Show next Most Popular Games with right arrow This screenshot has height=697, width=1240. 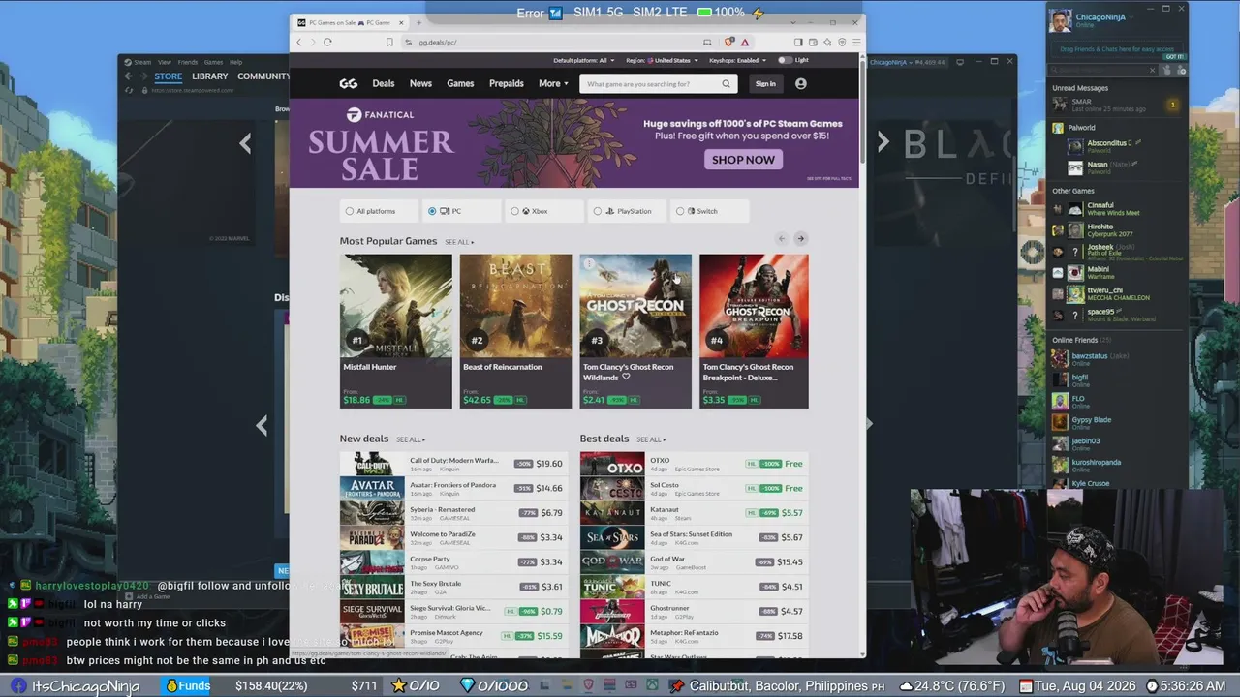(800, 239)
